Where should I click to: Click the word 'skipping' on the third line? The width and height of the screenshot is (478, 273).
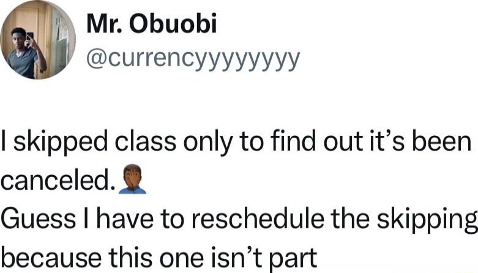427,220
